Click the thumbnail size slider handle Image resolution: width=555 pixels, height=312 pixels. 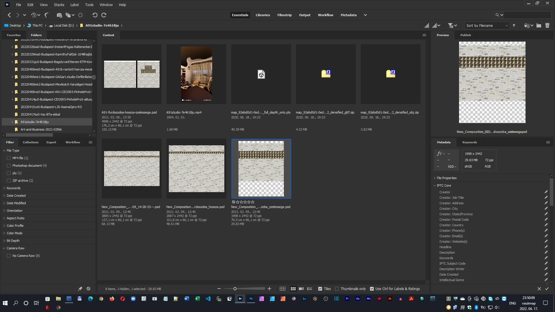[235, 289]
